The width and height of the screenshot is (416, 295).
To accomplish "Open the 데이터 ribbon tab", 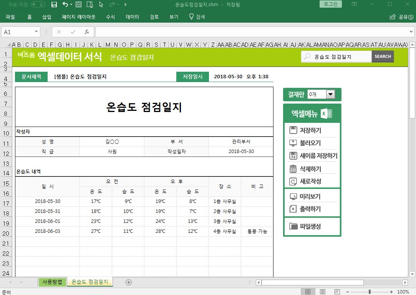I will pos(132,17).
